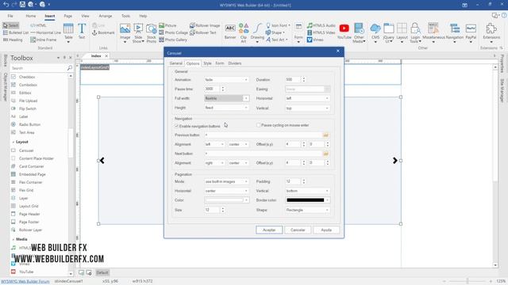Insert a PayPal object

471,32
